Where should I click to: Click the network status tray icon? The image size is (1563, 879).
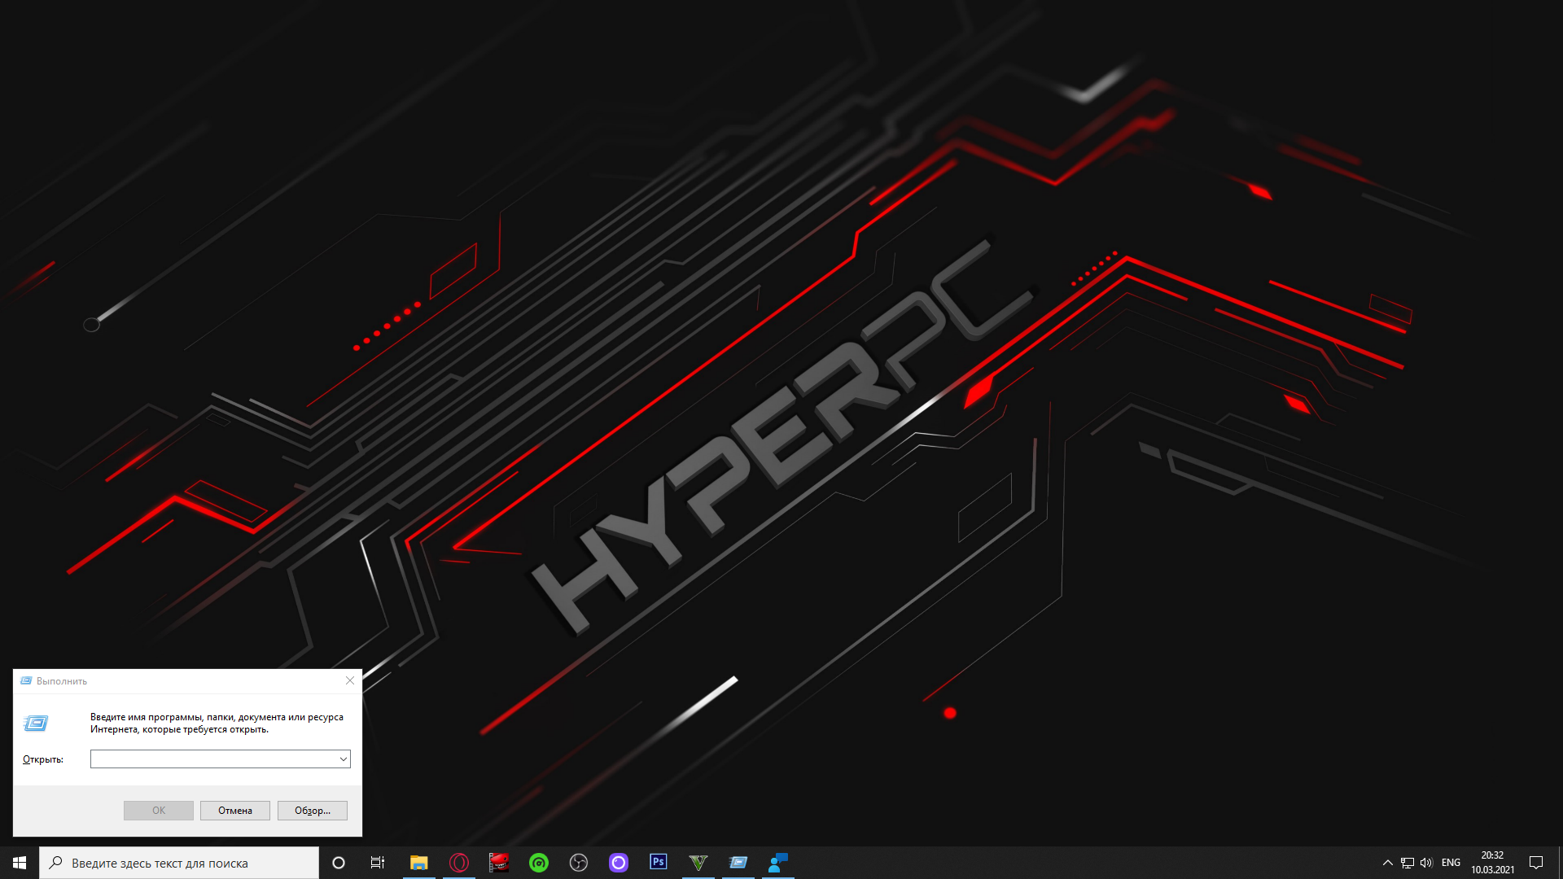(x=1408, y=863)
